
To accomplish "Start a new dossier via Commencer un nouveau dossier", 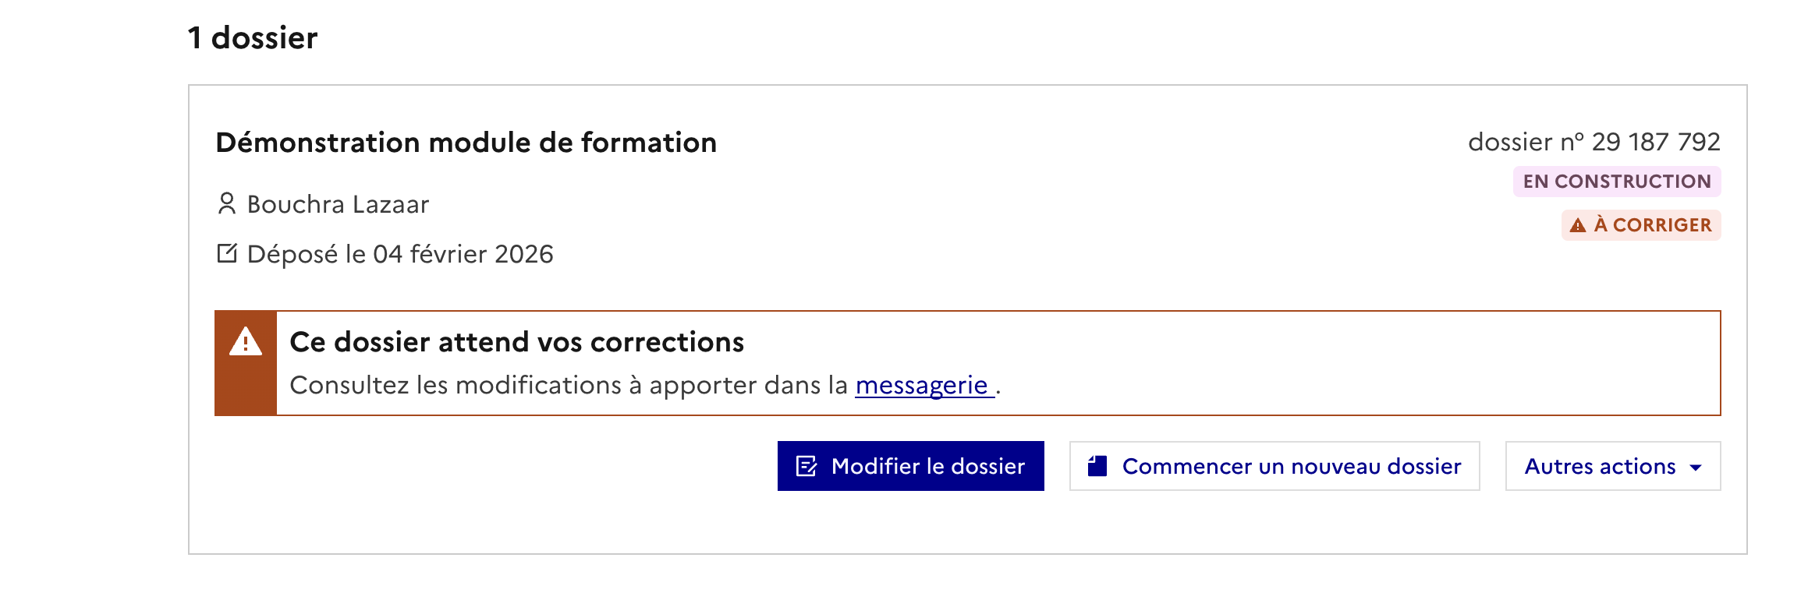I will tap(1291, 466).
